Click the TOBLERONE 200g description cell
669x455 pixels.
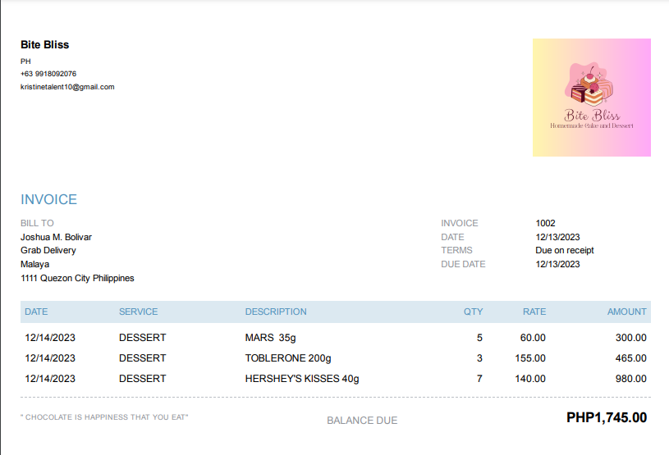click(288, 358)
